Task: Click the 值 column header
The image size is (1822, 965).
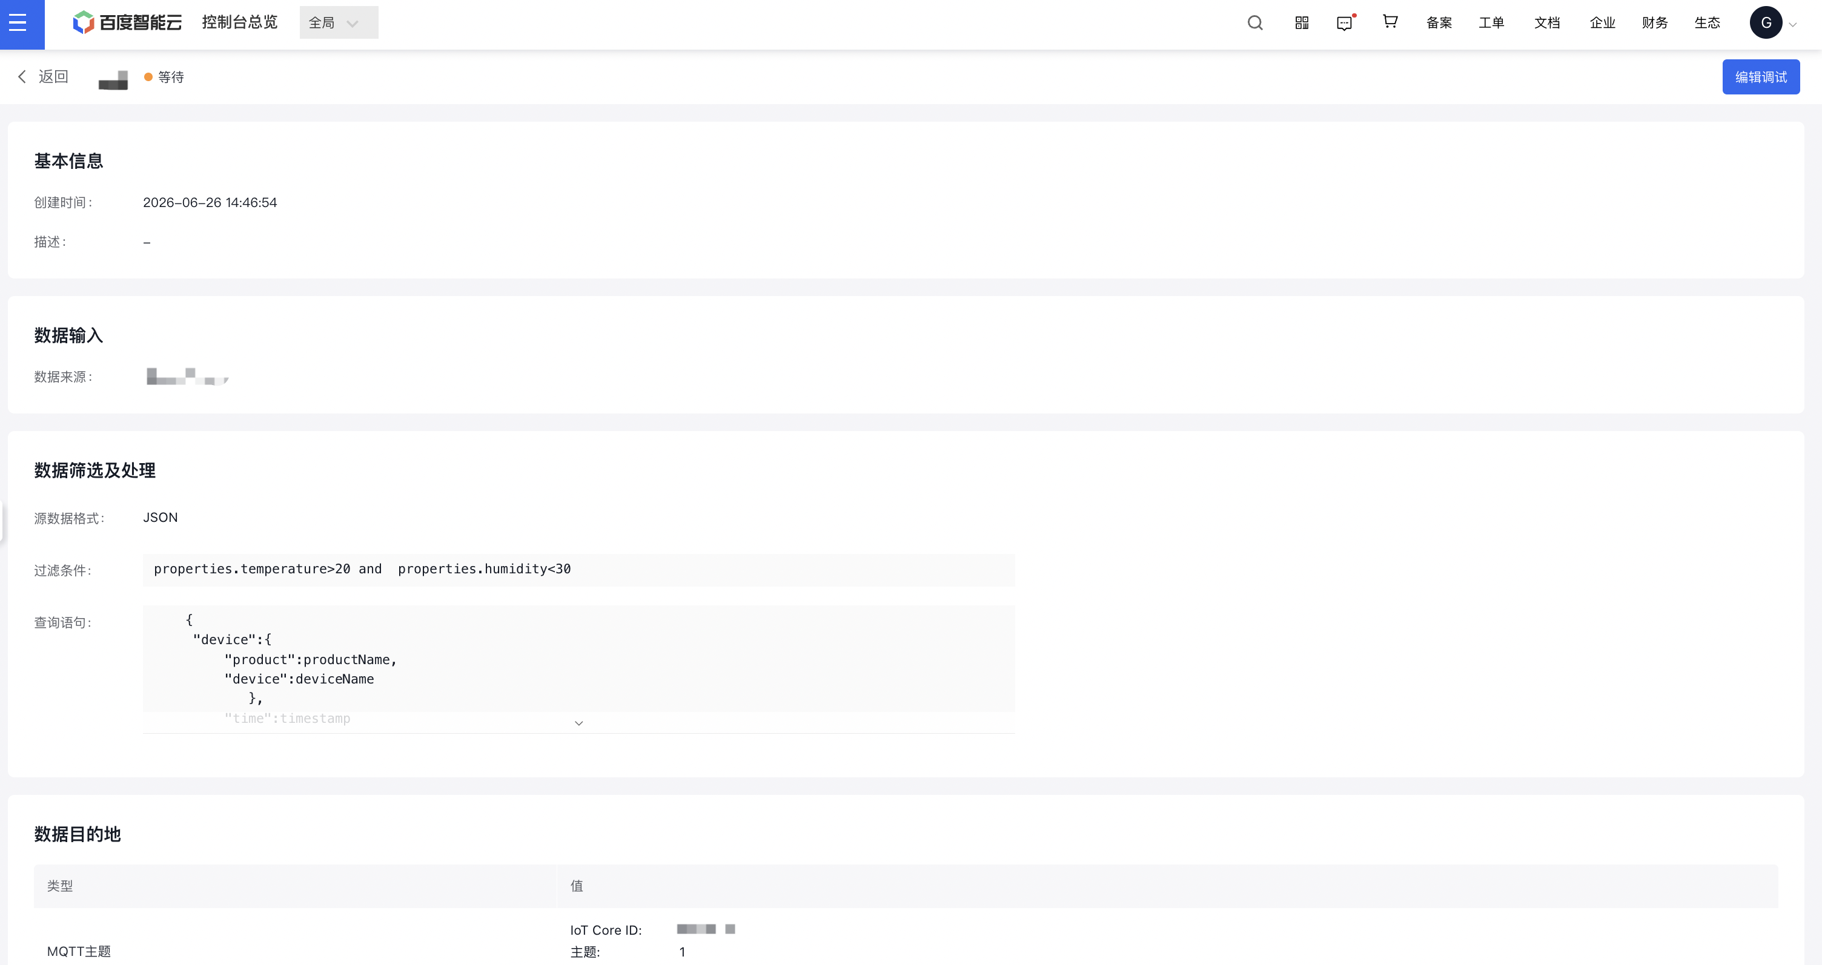Action: [577, 886]
